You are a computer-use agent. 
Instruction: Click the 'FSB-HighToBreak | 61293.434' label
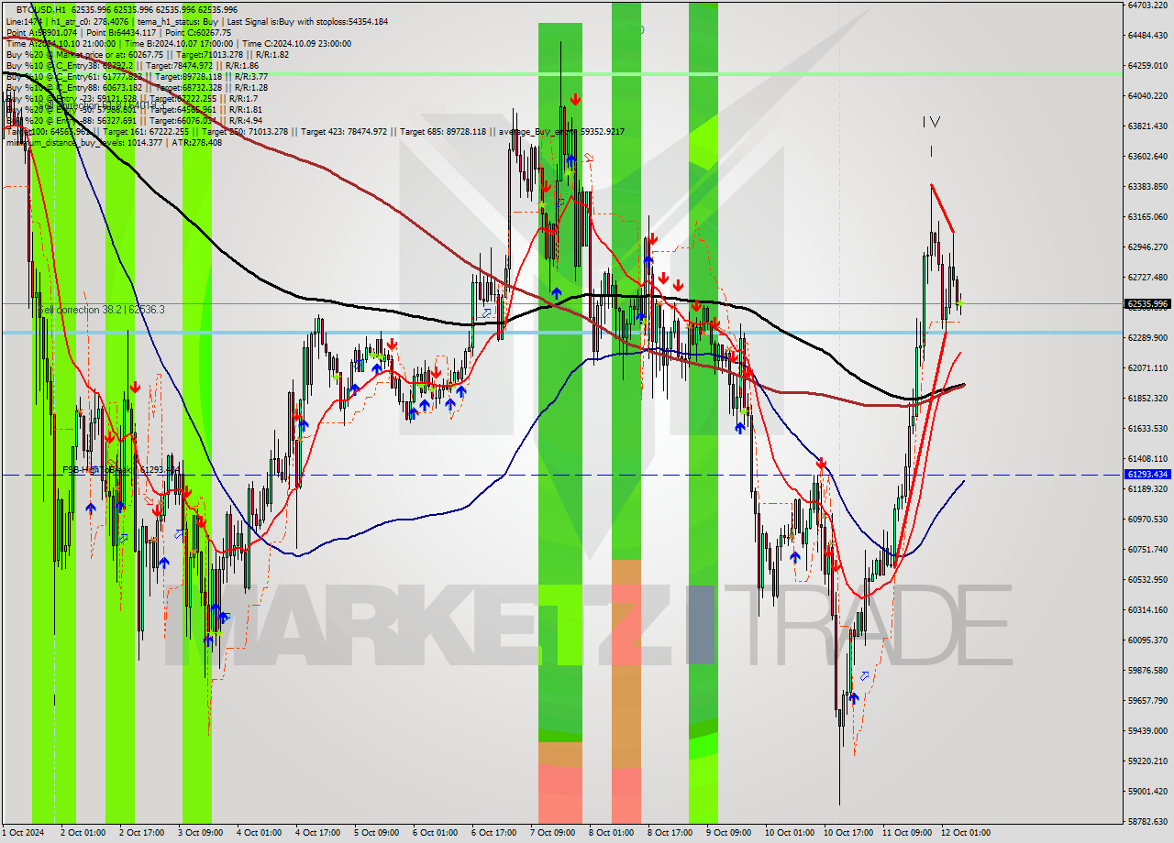[120, 470]
